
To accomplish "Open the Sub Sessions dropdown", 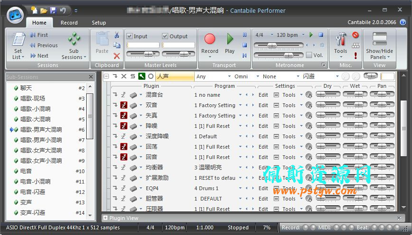I will [74, 46].
